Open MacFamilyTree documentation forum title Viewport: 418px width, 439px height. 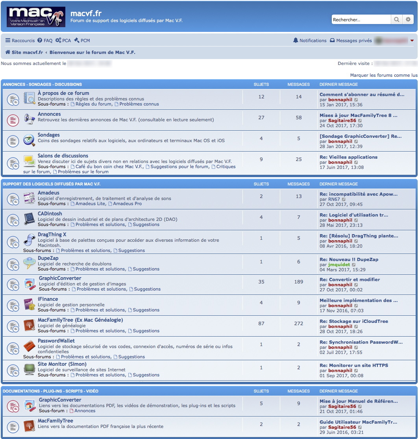coord(55,420)
